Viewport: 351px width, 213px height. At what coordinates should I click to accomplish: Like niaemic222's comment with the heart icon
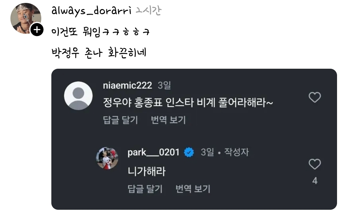[315, 97]
